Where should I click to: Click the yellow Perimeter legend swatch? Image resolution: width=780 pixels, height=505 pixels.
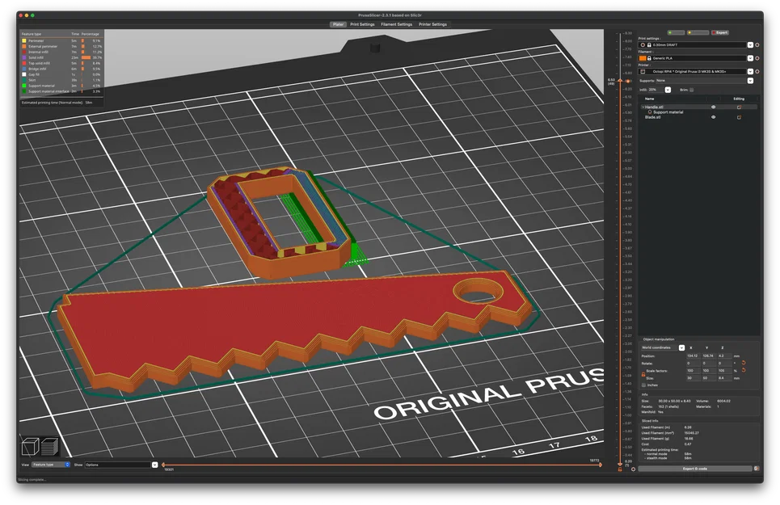[24, 40]
